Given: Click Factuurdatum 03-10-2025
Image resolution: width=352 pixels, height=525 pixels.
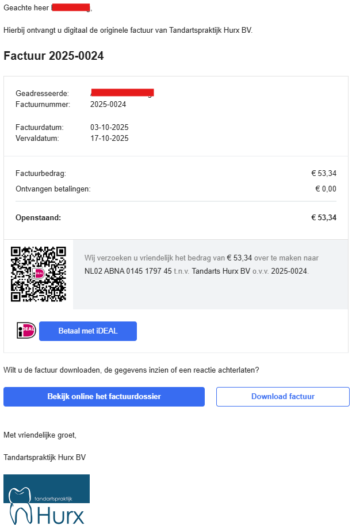Looking at the screenshot, I should tap(109, 127).
